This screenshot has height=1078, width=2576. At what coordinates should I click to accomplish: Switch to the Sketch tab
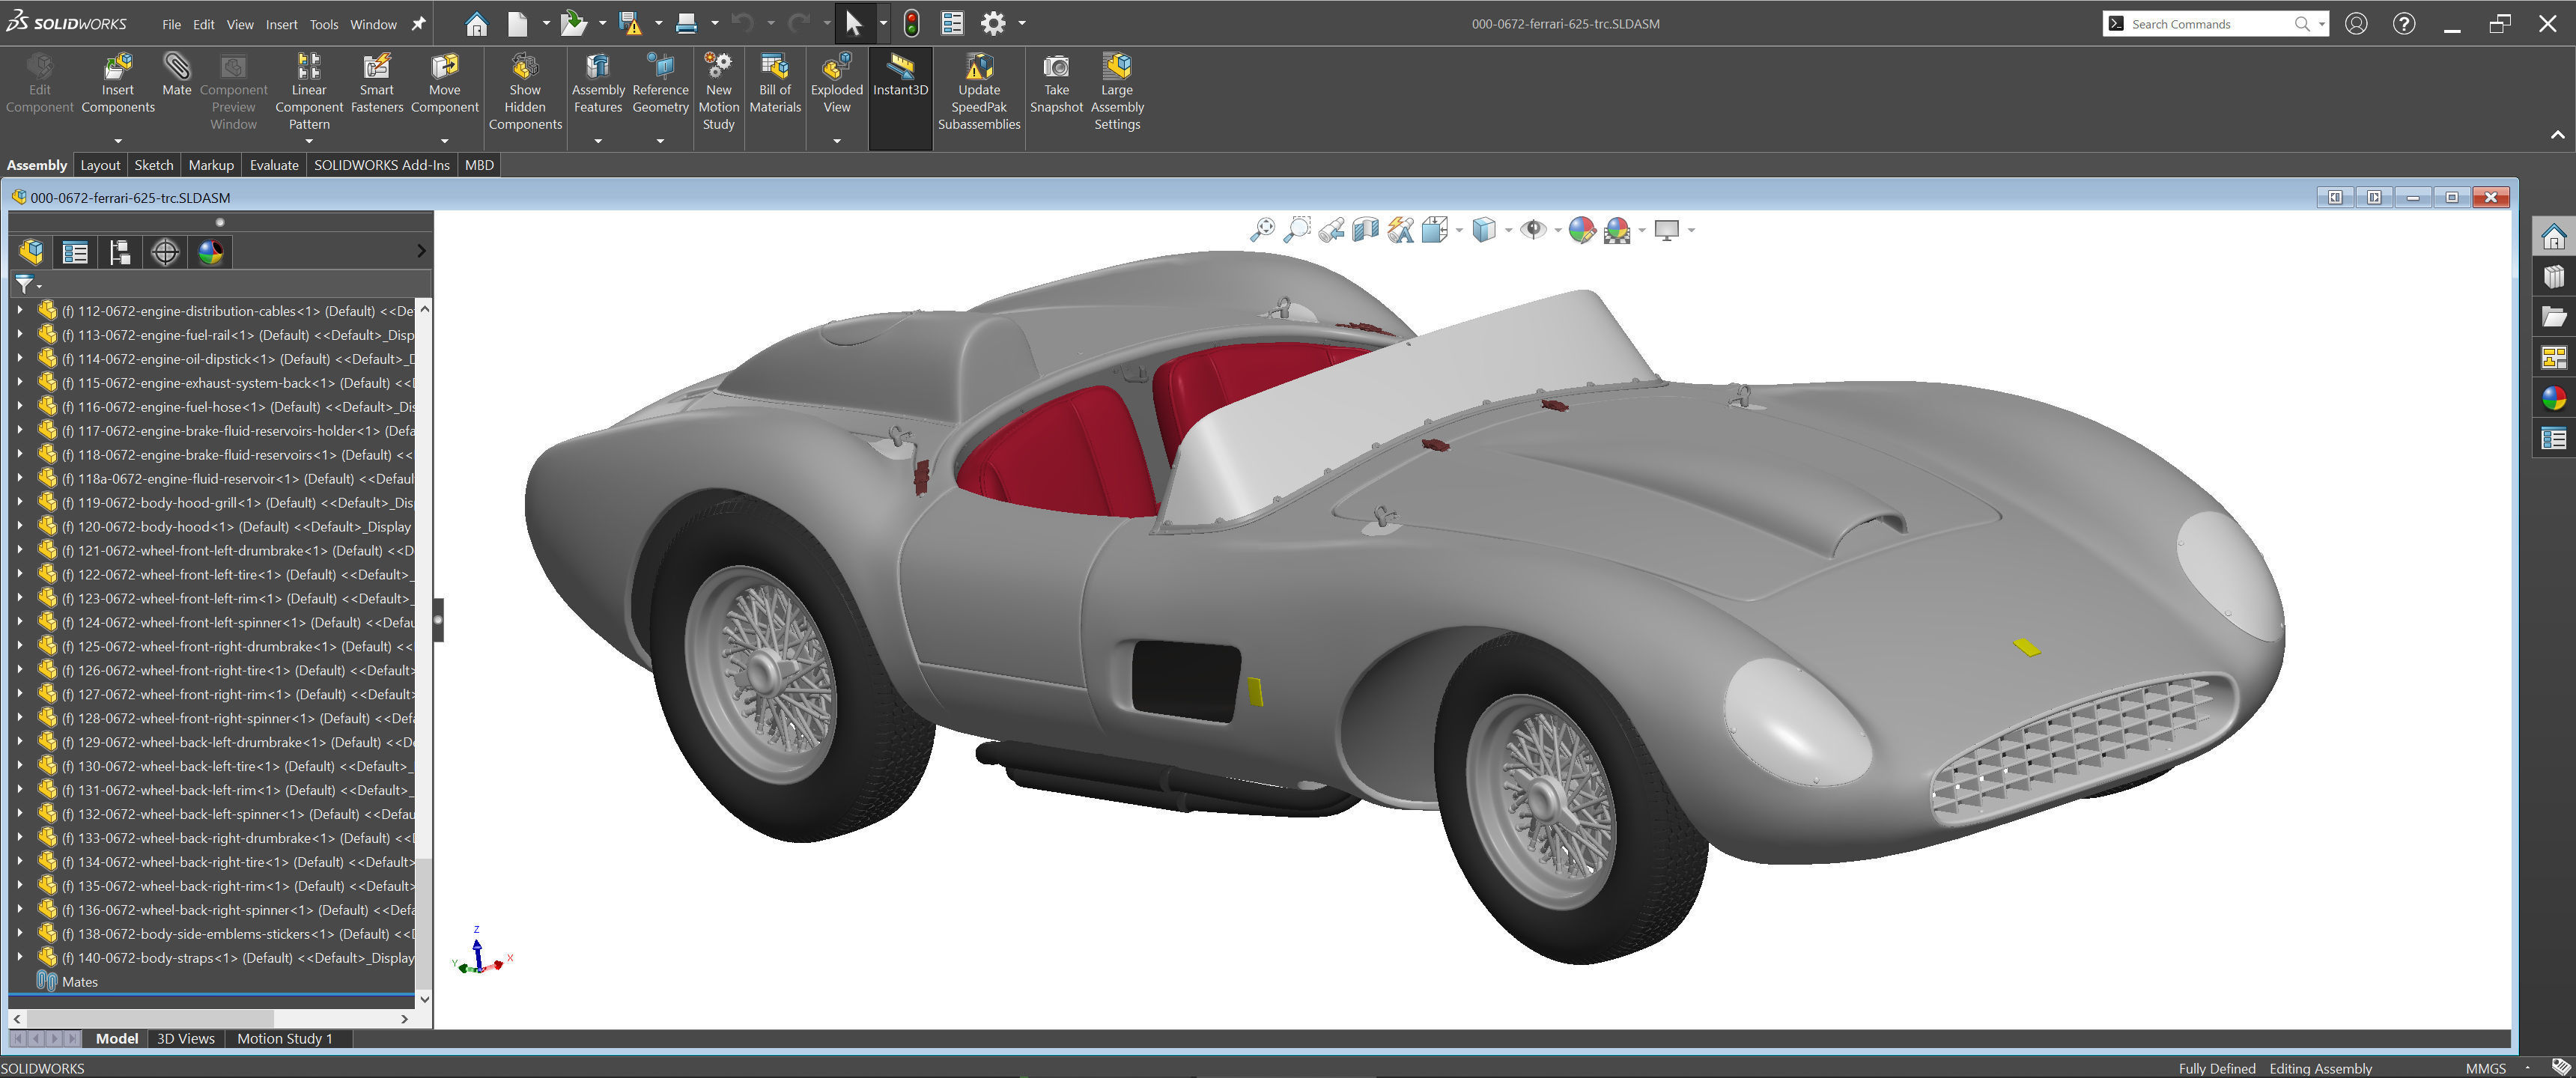click(x=154, y=165)
